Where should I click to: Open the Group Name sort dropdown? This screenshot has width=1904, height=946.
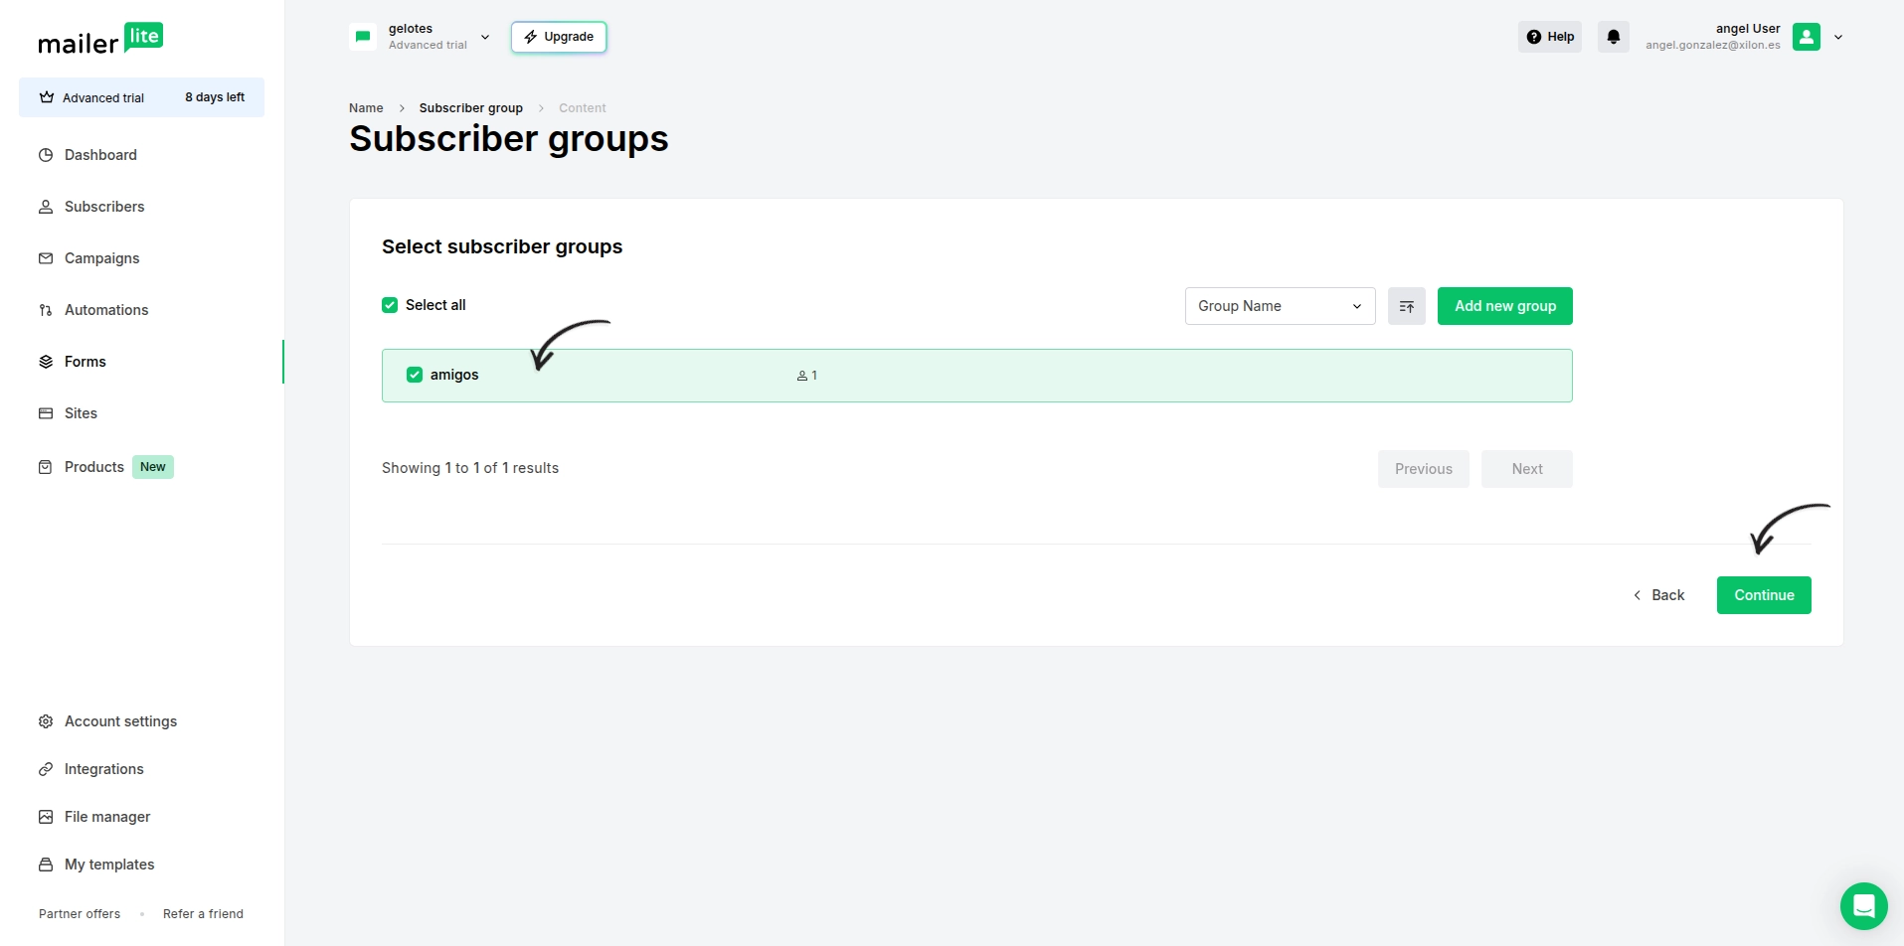[x=1279, y=306]
